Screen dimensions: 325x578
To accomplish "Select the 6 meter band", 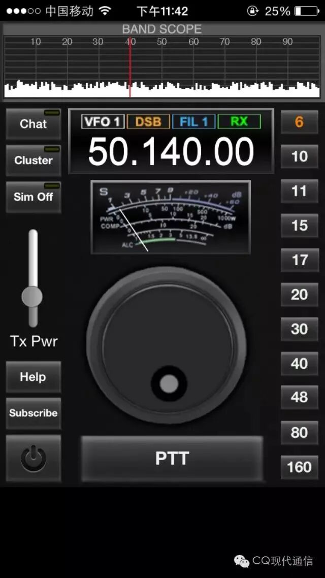I will [x=299, y=122].
